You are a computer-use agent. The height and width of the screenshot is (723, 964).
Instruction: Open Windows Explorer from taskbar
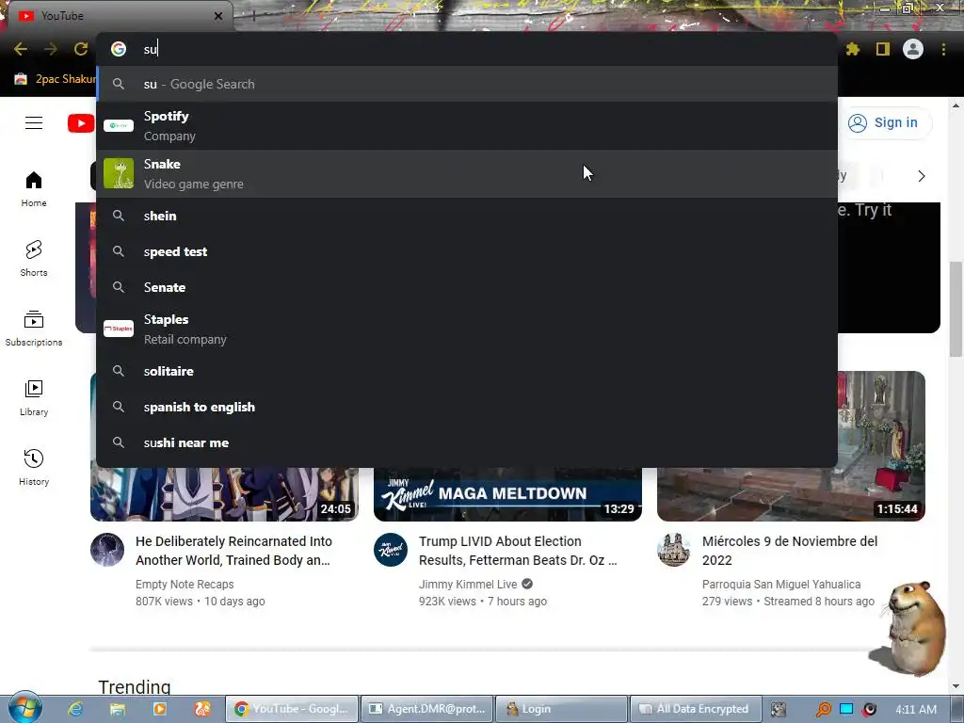pos(118,709)
